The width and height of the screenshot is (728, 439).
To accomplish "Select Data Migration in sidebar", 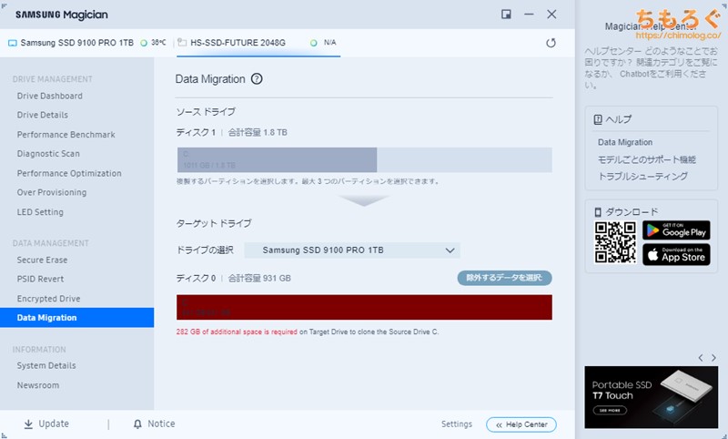I will [x=76, y=317].
